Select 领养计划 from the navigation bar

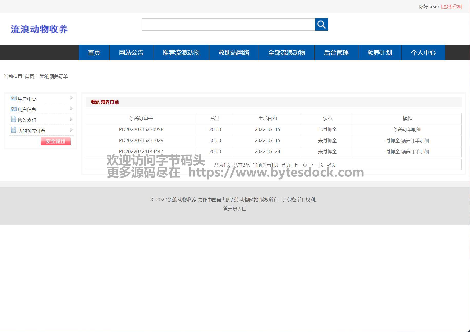pos(380,53)
